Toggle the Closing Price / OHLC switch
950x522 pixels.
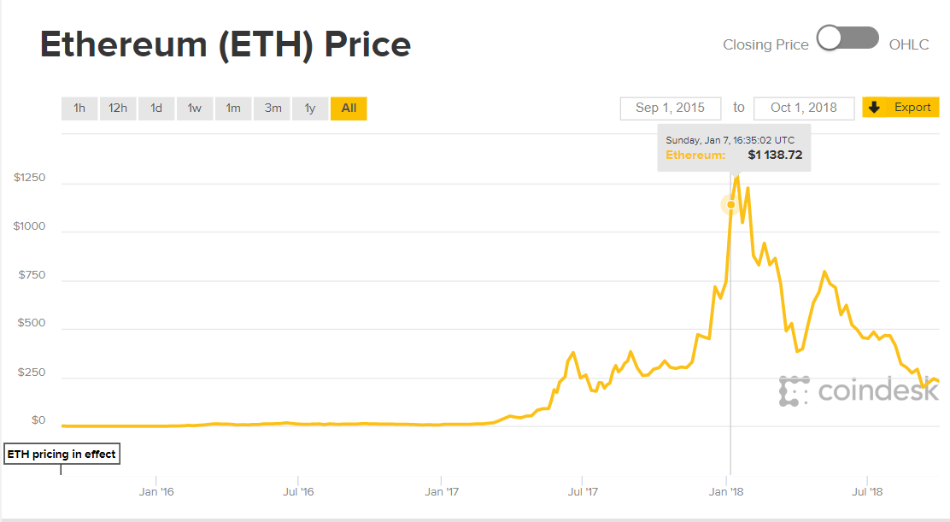tap(847, 38)
